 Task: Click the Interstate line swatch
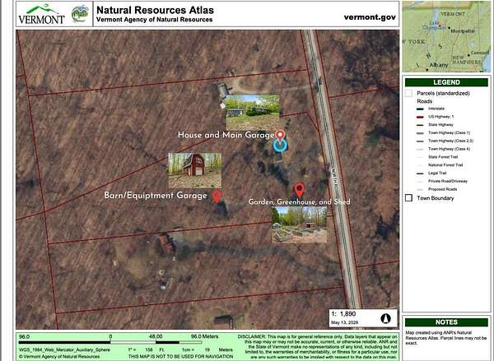pyautogui.click(x=420, y=109)
